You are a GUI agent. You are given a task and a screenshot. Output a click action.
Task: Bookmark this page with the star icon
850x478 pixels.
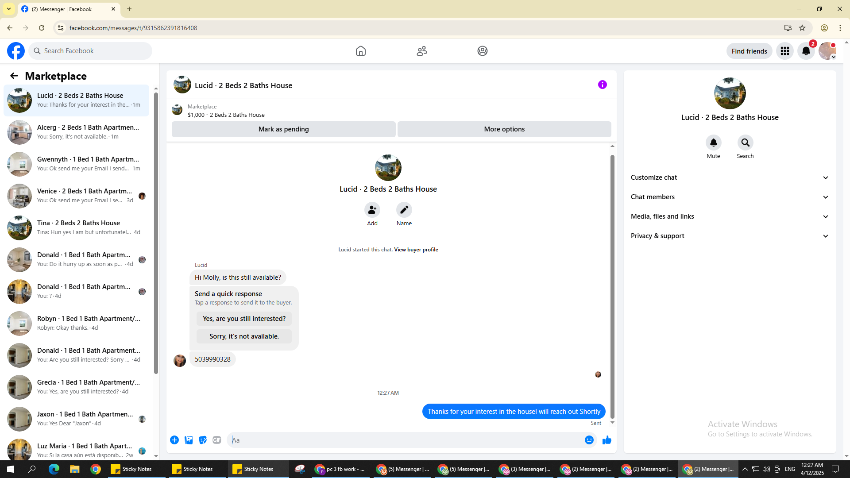(802, 28)
